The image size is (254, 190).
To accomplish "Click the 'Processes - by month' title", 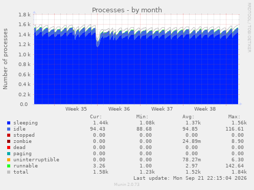I will (x=127, y=10).
